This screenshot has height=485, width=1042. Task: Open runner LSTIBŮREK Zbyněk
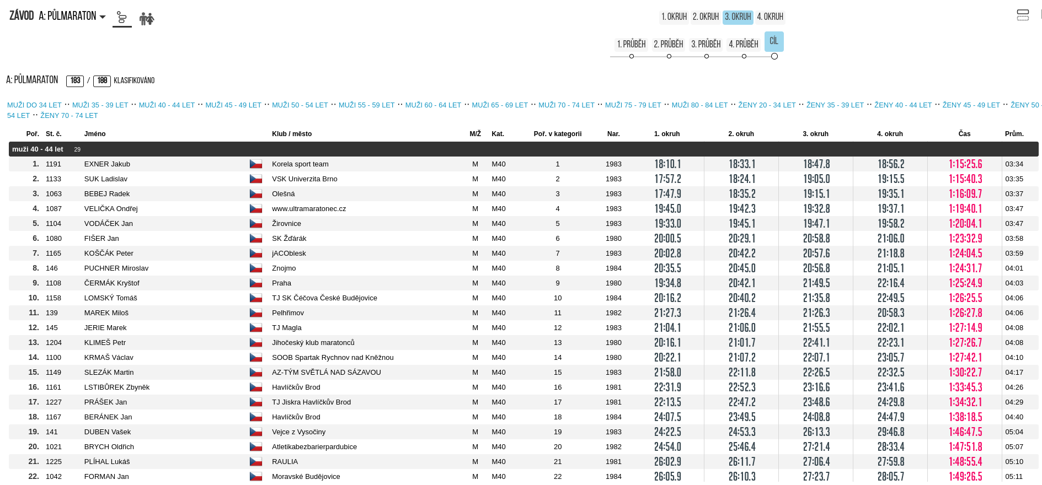coord(117,387)
